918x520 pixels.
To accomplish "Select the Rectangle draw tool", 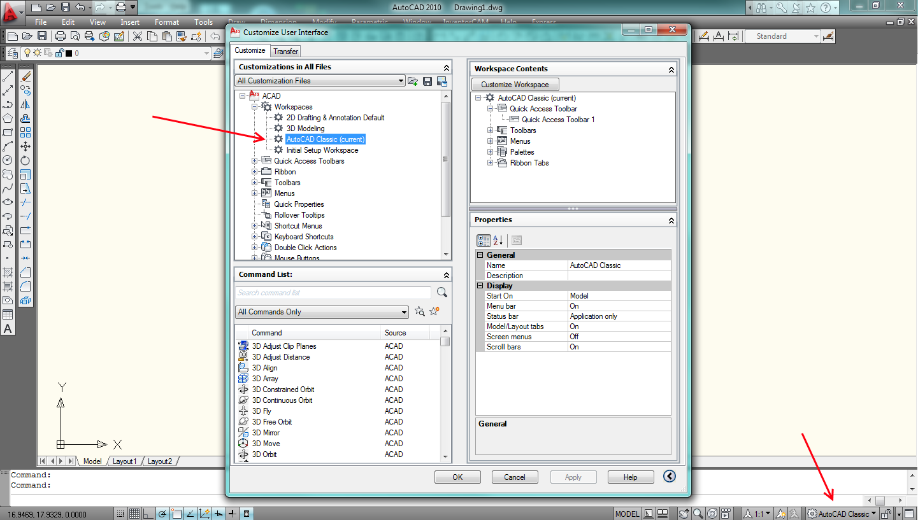I will (x=8, y=132).
